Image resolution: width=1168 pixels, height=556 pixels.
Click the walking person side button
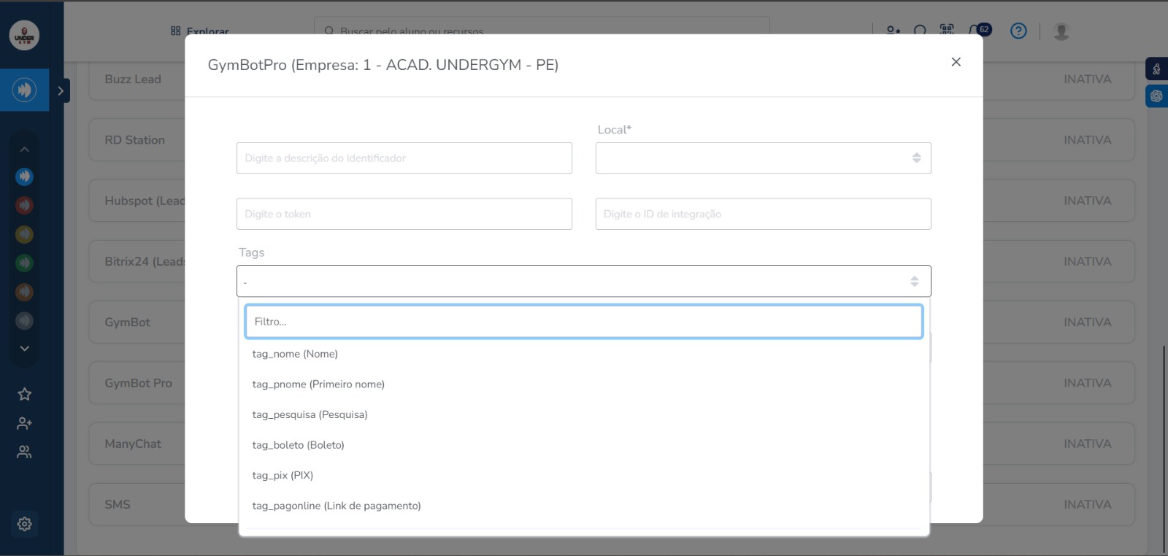pos(1156,69)
